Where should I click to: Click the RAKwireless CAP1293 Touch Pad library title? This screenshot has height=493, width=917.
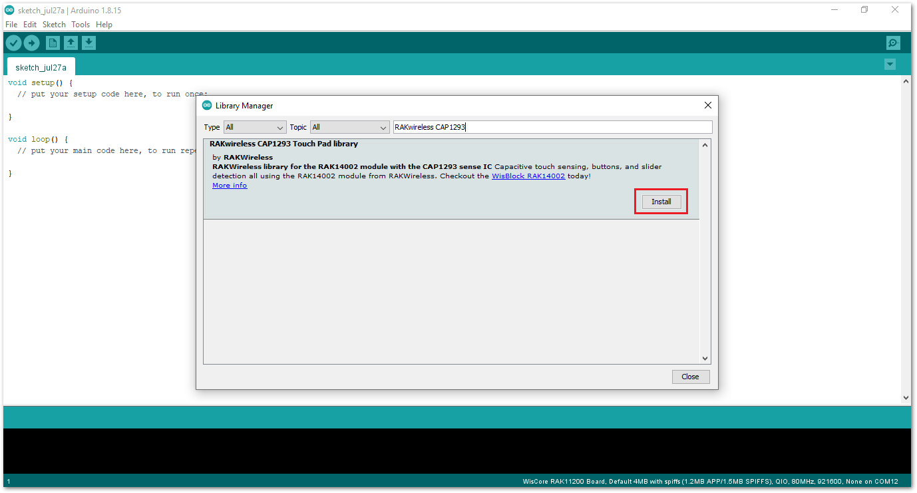(x=283, y=144)
